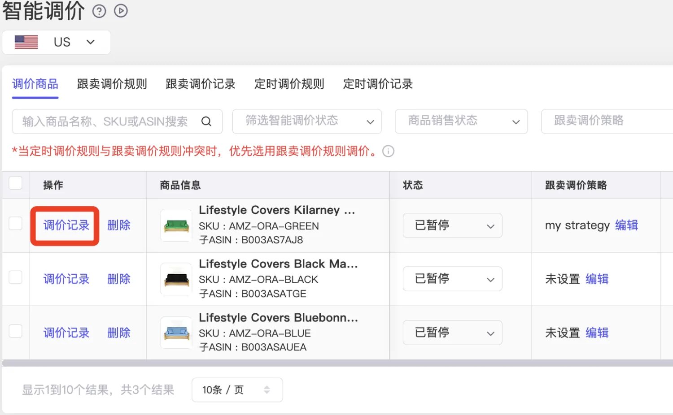Check the Lifestyle Covers Bluebonnet row checkbox
This screenshot has height=415, width=673.
point(16,331)
